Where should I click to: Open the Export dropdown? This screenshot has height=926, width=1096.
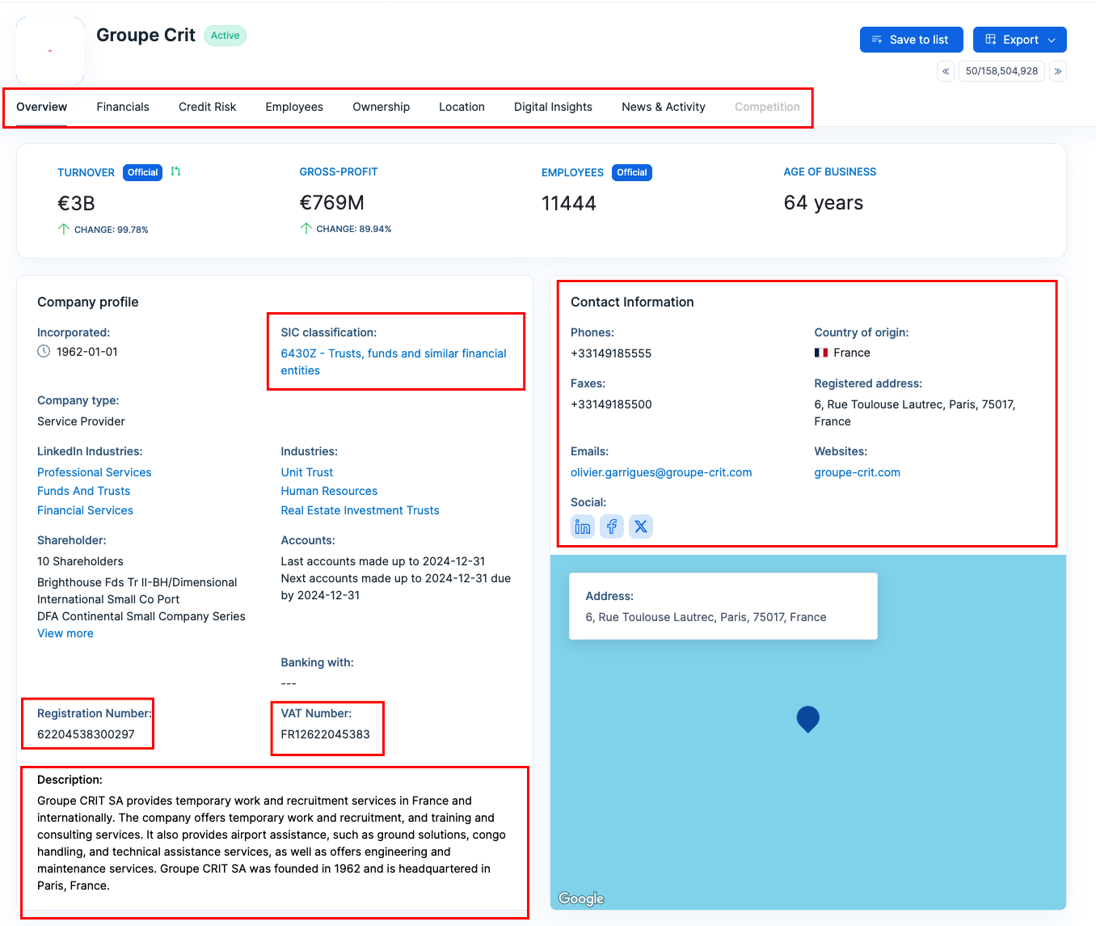[1020, 40]
